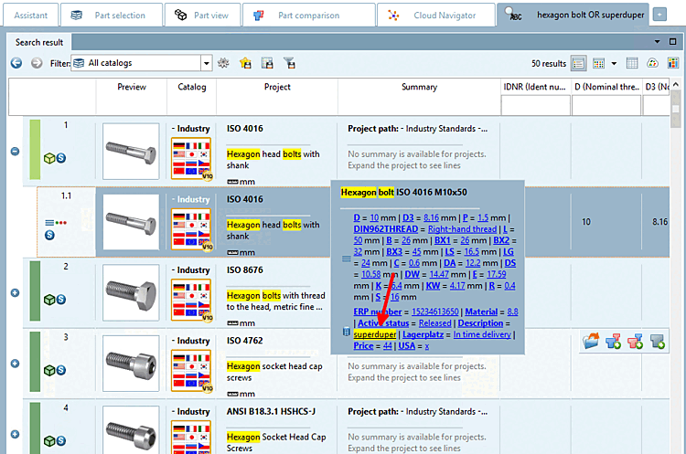
Task: Save search to favorites star icon
Action: click(x=245, y=63)
